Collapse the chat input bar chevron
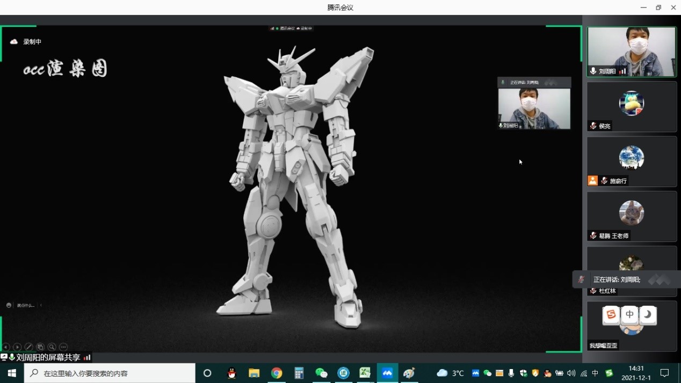The height and width of the screenshot is (383, 681). pos(41,305)
